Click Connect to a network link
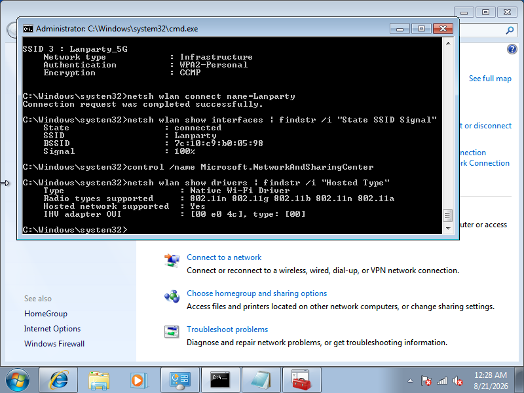Image resolution: width=524 pixels, height=393 pixels. 224,257
